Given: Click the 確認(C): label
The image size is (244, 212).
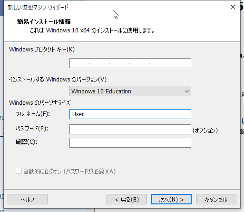Looking at the screenshot, I should pos(26,142).
